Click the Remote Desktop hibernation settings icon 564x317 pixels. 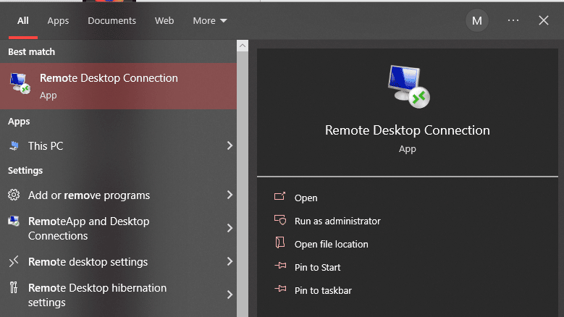14,288
